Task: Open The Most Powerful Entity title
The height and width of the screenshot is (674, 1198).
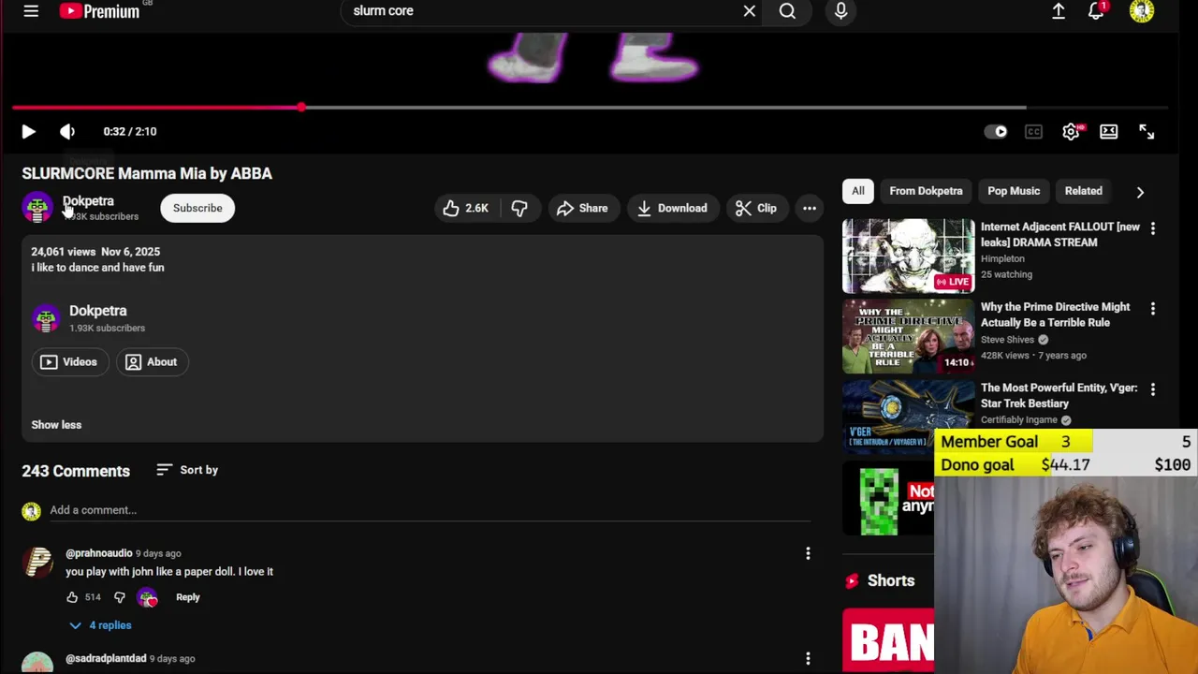Action: tap(1059, 395)
